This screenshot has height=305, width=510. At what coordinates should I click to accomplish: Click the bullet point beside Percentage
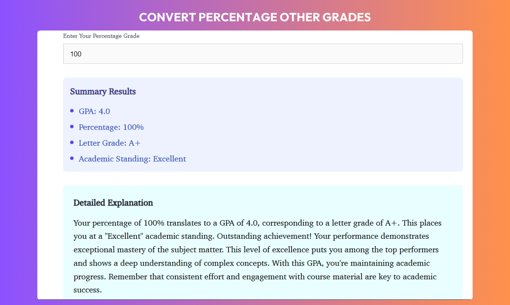click(x=72, y=127)
